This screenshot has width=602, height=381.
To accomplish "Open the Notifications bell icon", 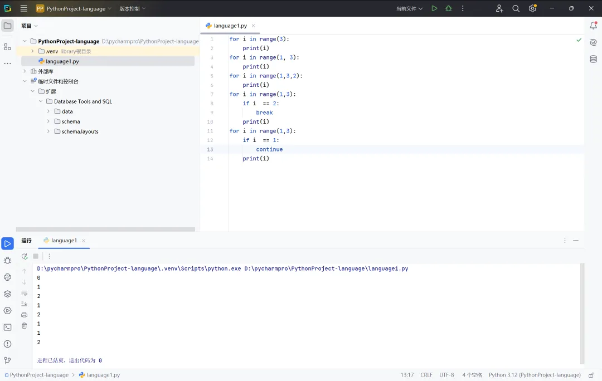I will 593,26.
